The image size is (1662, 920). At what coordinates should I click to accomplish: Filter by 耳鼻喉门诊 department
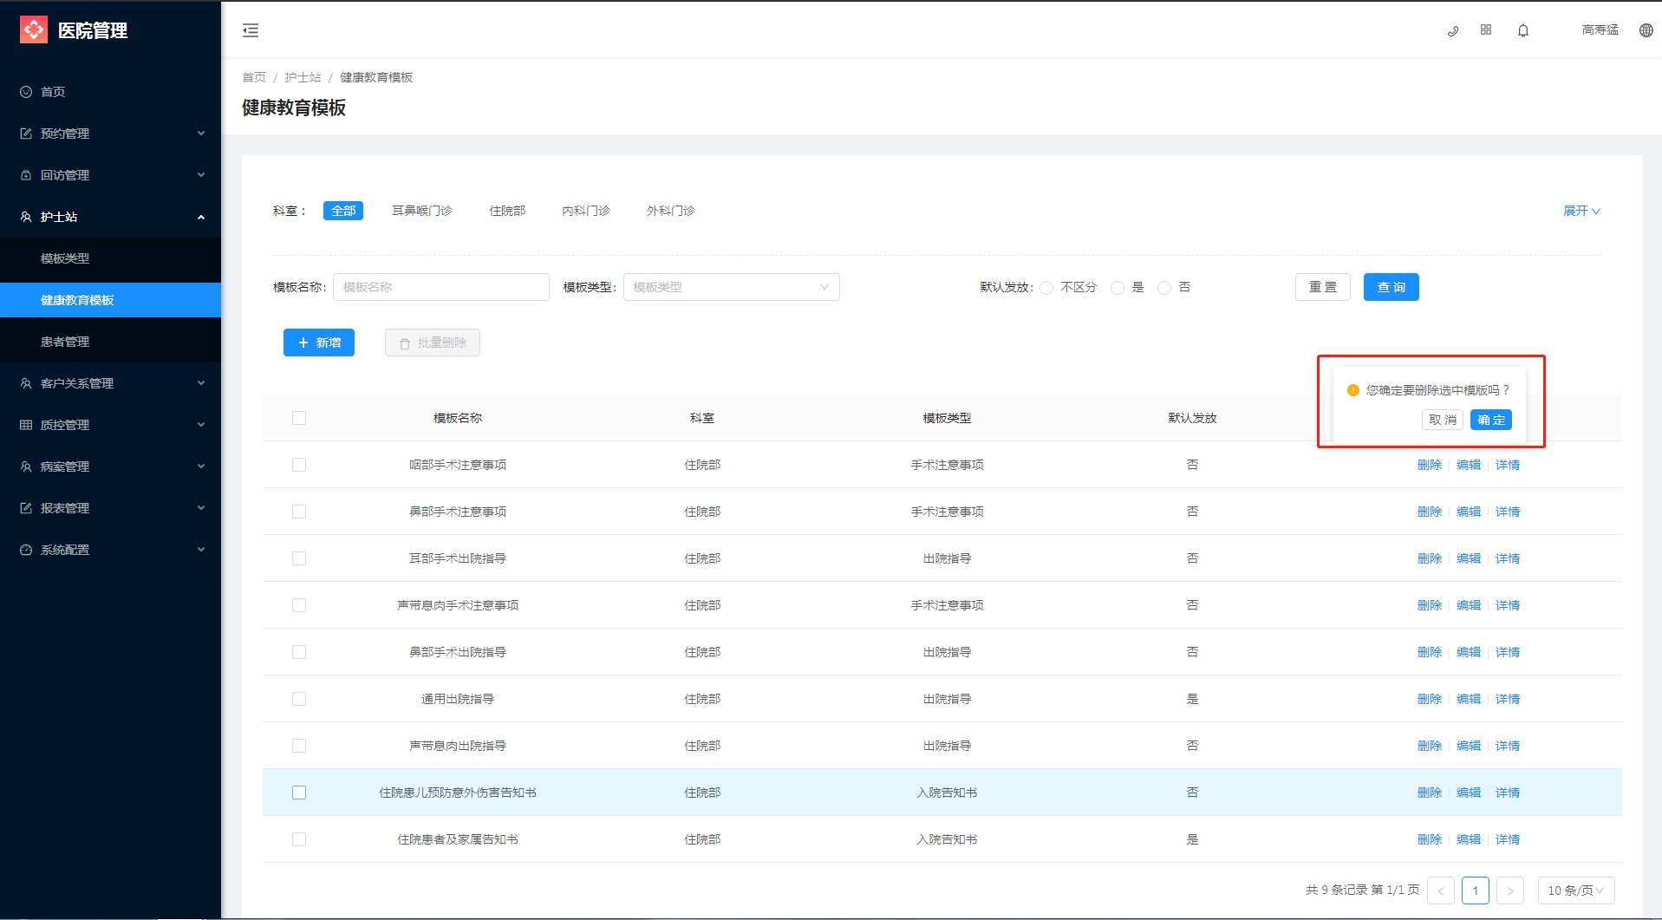(422, 211)
